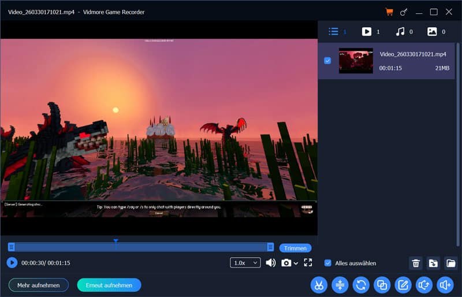
Task: Switch to the video recordings tab
Action: click(x=367, y=32)
